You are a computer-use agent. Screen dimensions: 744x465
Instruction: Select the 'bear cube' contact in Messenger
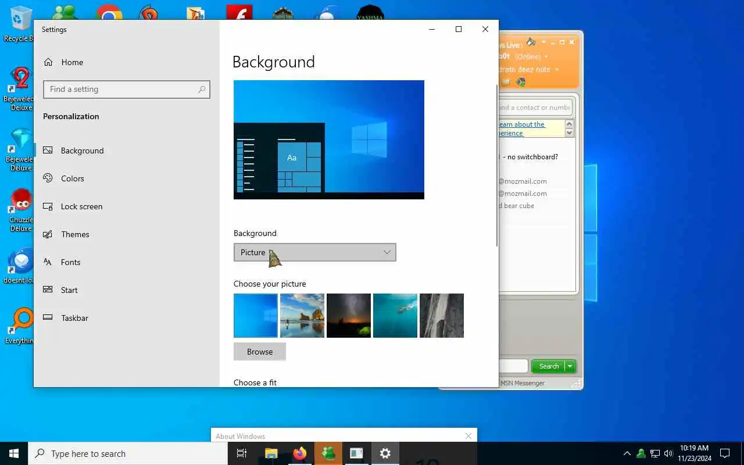tap(516, 206)
